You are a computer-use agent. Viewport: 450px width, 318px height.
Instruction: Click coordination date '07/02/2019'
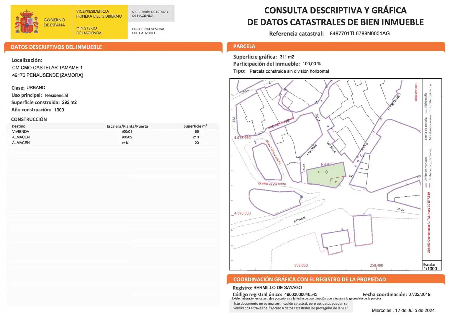419,294
